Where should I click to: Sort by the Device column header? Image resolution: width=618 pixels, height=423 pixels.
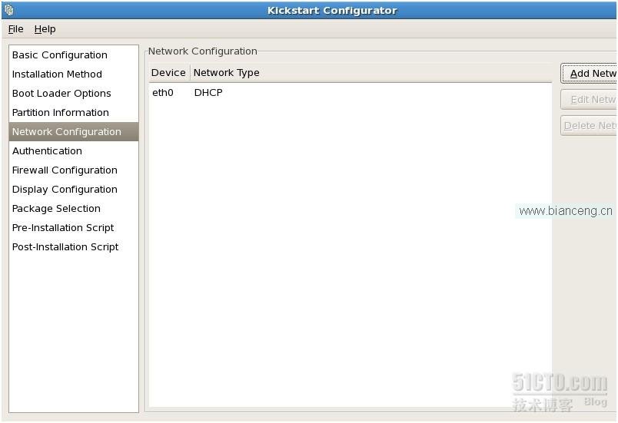[x=169, y=73]
